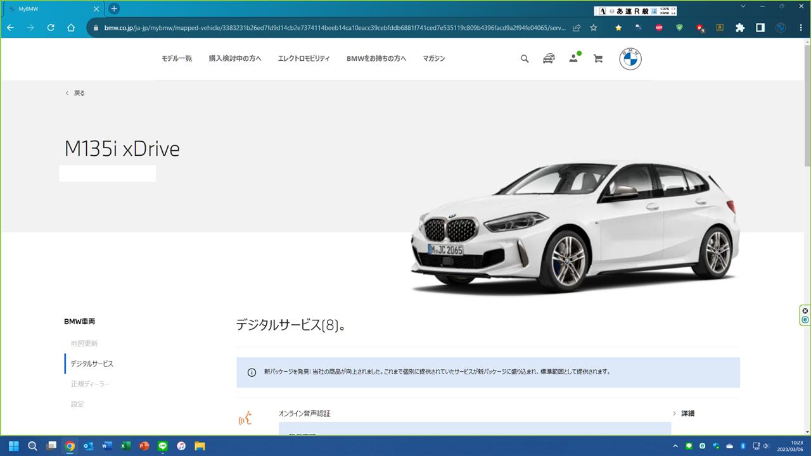Click the voice recognition service icon
This screenshot has width=811, height=456.
coord(245,417)
